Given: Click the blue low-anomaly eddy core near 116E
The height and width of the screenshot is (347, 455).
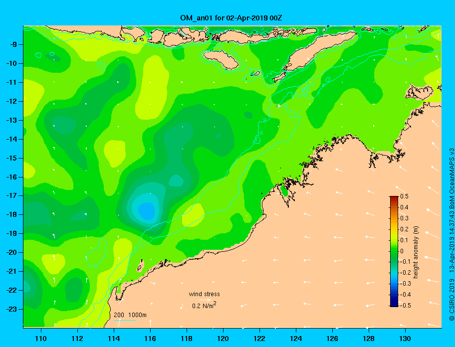Looking at the screenshot, I should click(x=147, y=211).
